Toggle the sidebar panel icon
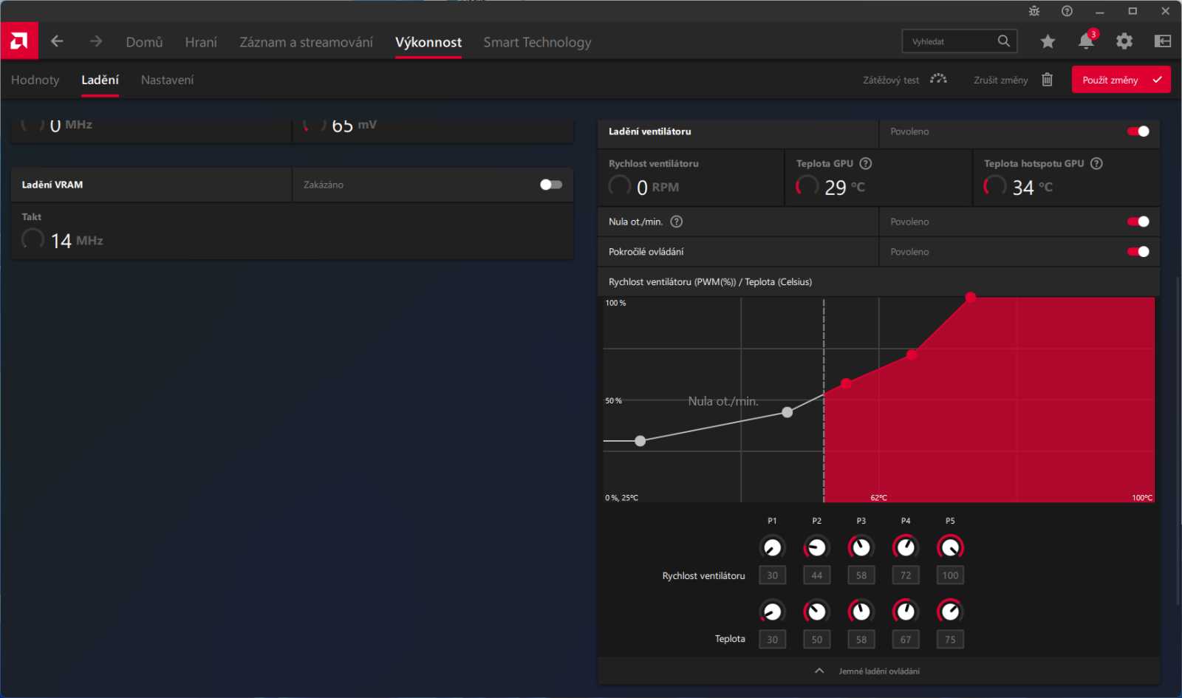 tap(1163, 41)
